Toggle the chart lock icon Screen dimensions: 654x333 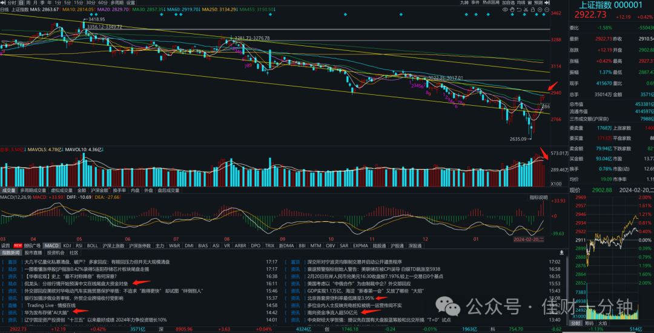coord(533,9)
